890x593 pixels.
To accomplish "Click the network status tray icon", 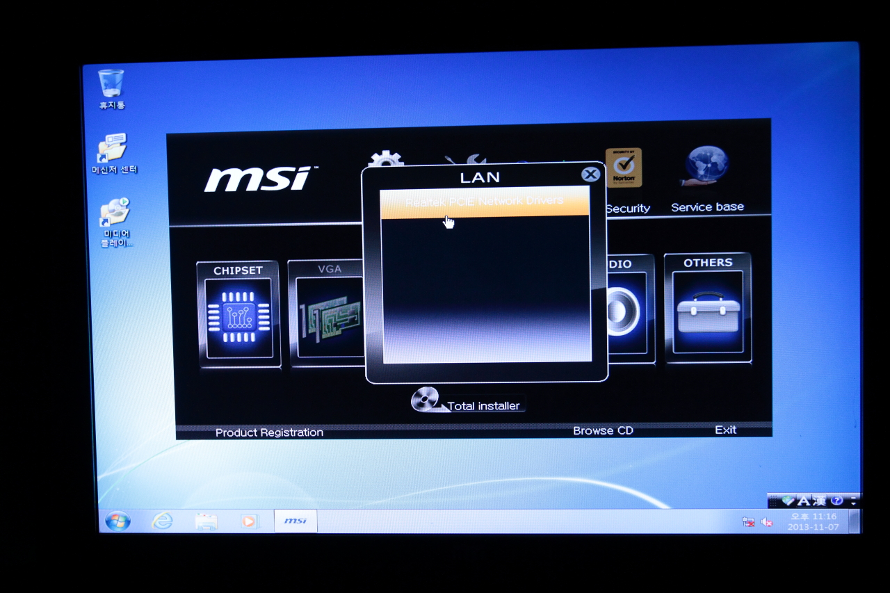I will [x=748, y=522].
